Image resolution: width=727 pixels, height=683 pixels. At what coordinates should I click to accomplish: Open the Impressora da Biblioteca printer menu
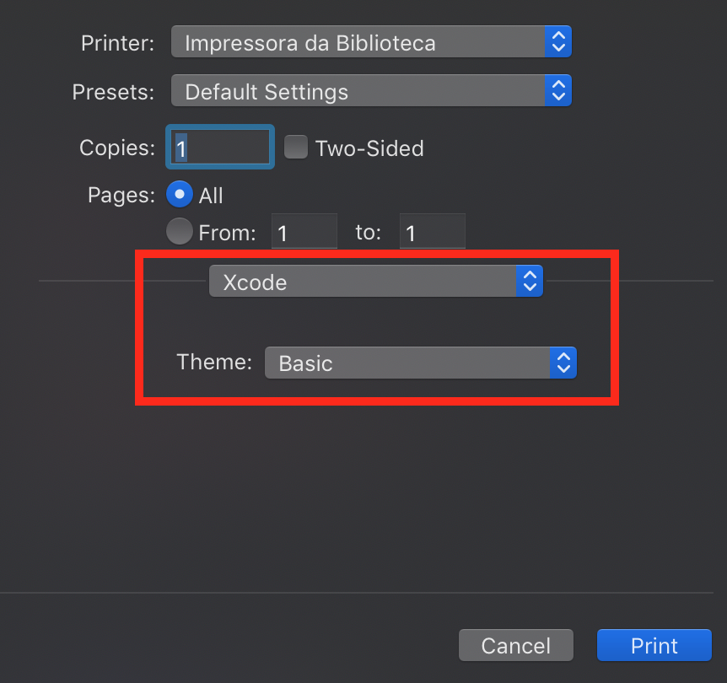pyautogui.click(x=358, y=42)
